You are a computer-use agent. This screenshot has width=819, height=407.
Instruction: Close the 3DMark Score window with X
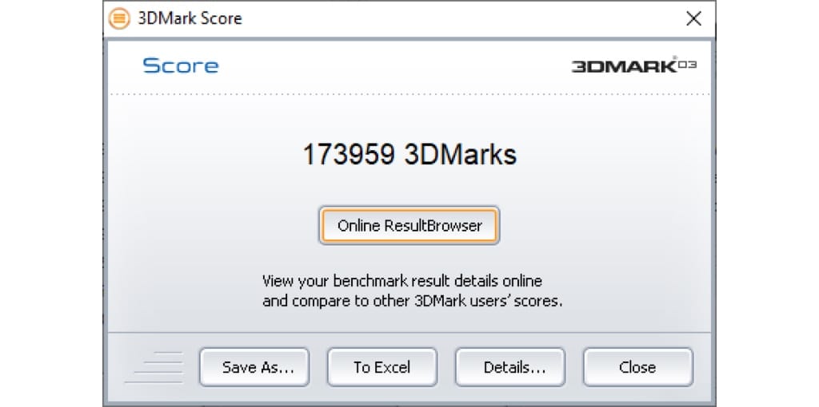pyautogui.click(x=693, y=19)
